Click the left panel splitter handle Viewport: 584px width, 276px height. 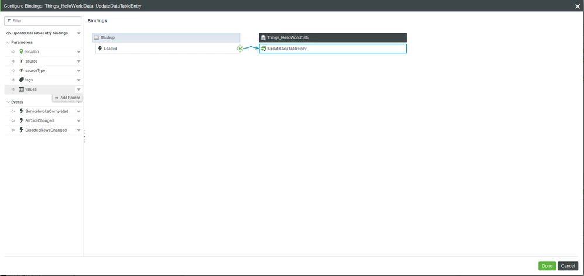tap(84, 136)
